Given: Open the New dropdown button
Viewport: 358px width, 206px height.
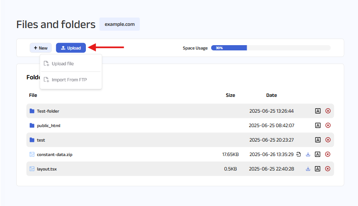Looking at the screenshot, I should click(x=41, y=48).
